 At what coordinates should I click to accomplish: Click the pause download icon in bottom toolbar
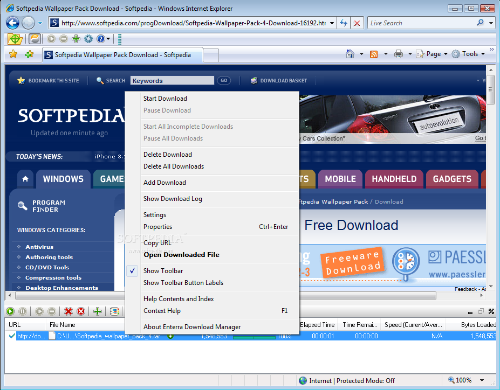(x=22, y=311)
